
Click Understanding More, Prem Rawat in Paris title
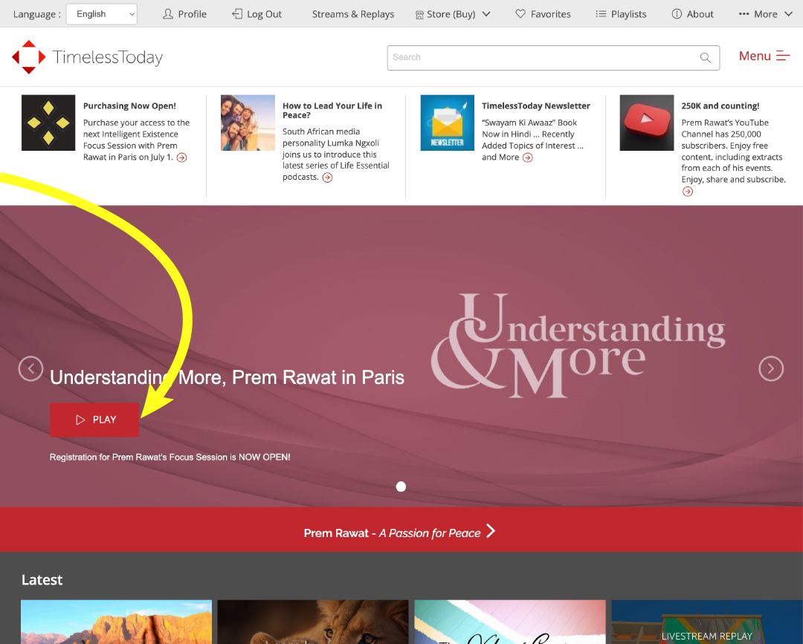point(227,377)
